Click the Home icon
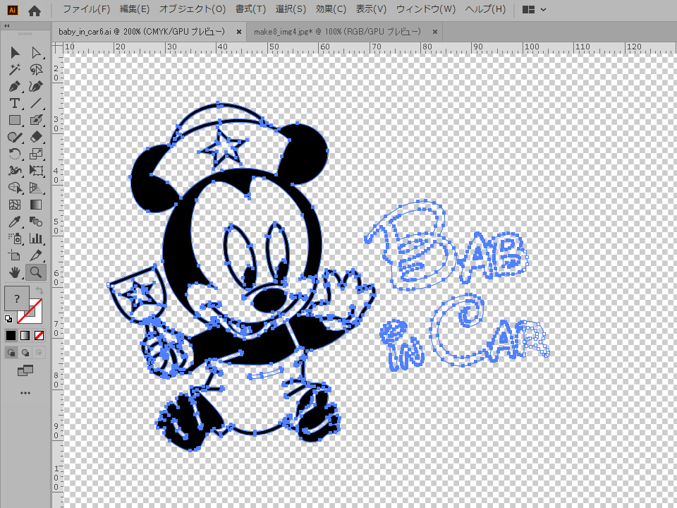This screenshot has height=508, width=677. point(35,11)
